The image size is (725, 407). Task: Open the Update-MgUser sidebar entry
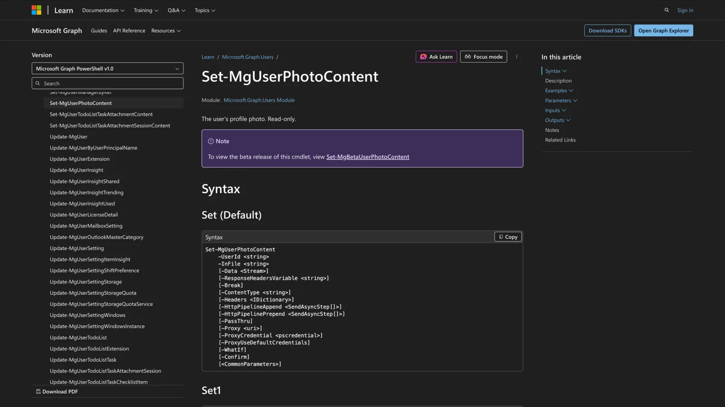click(68, 137)
